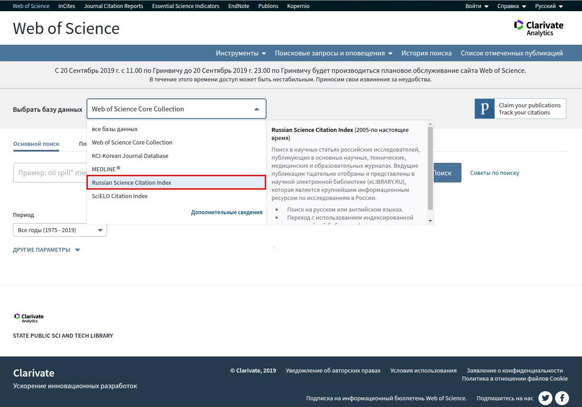The image size is (582, 407).
Task: Click the Publons 'P' icon
Action: tap(484, 109)
